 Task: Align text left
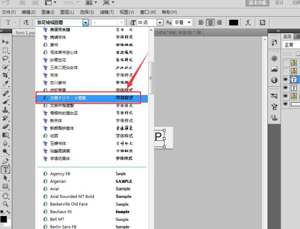pos(201,23)
